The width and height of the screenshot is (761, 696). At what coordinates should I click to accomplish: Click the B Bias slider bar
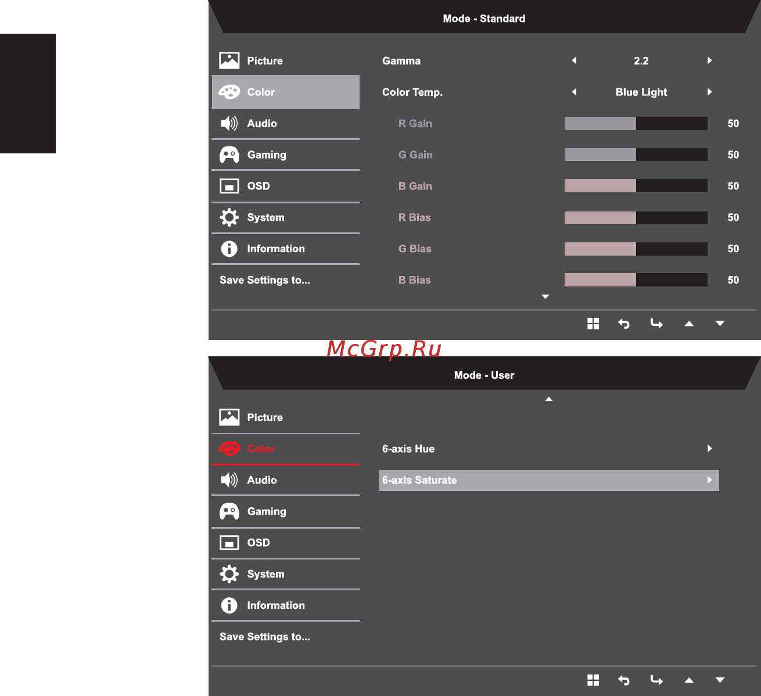pos(636,280)
